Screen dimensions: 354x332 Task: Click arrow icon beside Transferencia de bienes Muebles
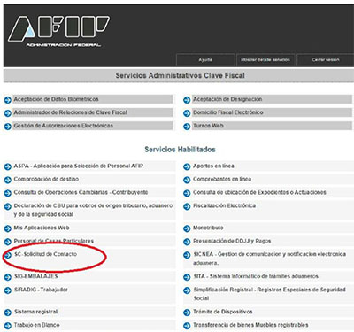pos(187,326)
